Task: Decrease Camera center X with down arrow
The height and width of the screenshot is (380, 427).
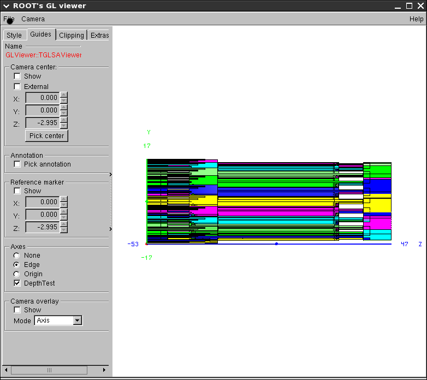Action: pos(64,100)
